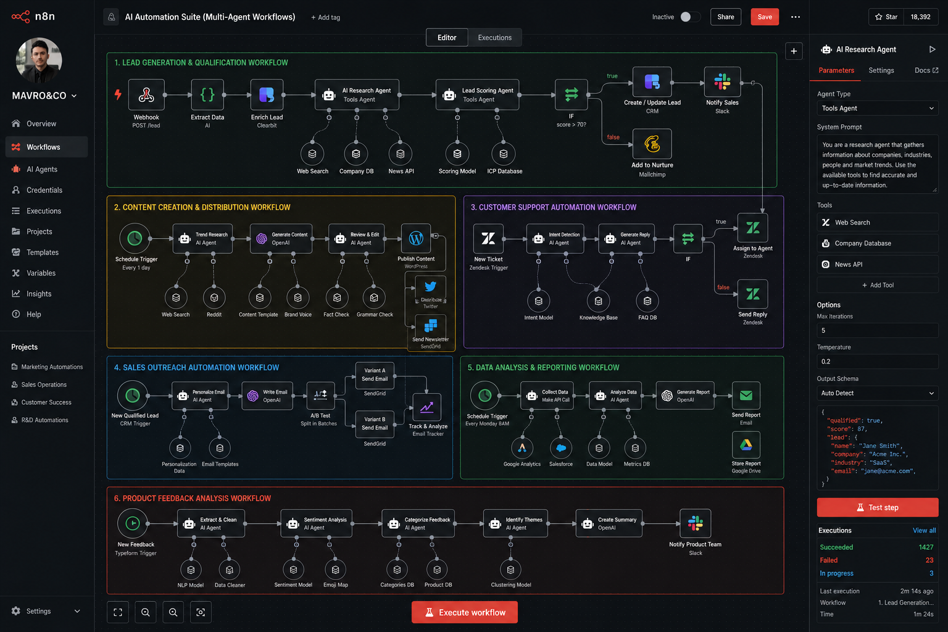The image size is (948, 632).
Task: Open the Enrich Lead Clearbit node
Action: (267, 95)
